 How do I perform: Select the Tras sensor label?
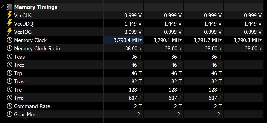coord(19,82)
